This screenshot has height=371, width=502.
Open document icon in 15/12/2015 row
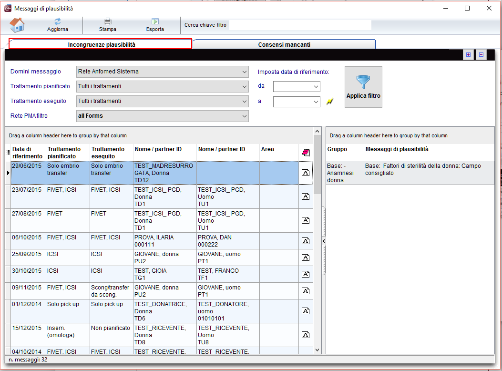pos(306,334)
